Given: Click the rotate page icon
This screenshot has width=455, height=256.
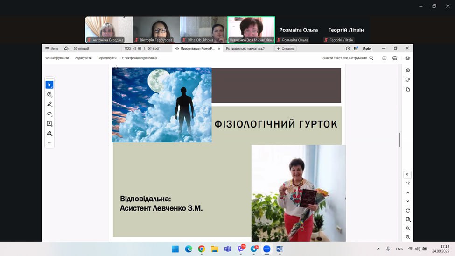Looking at the screenshot, I should point(407,211).
